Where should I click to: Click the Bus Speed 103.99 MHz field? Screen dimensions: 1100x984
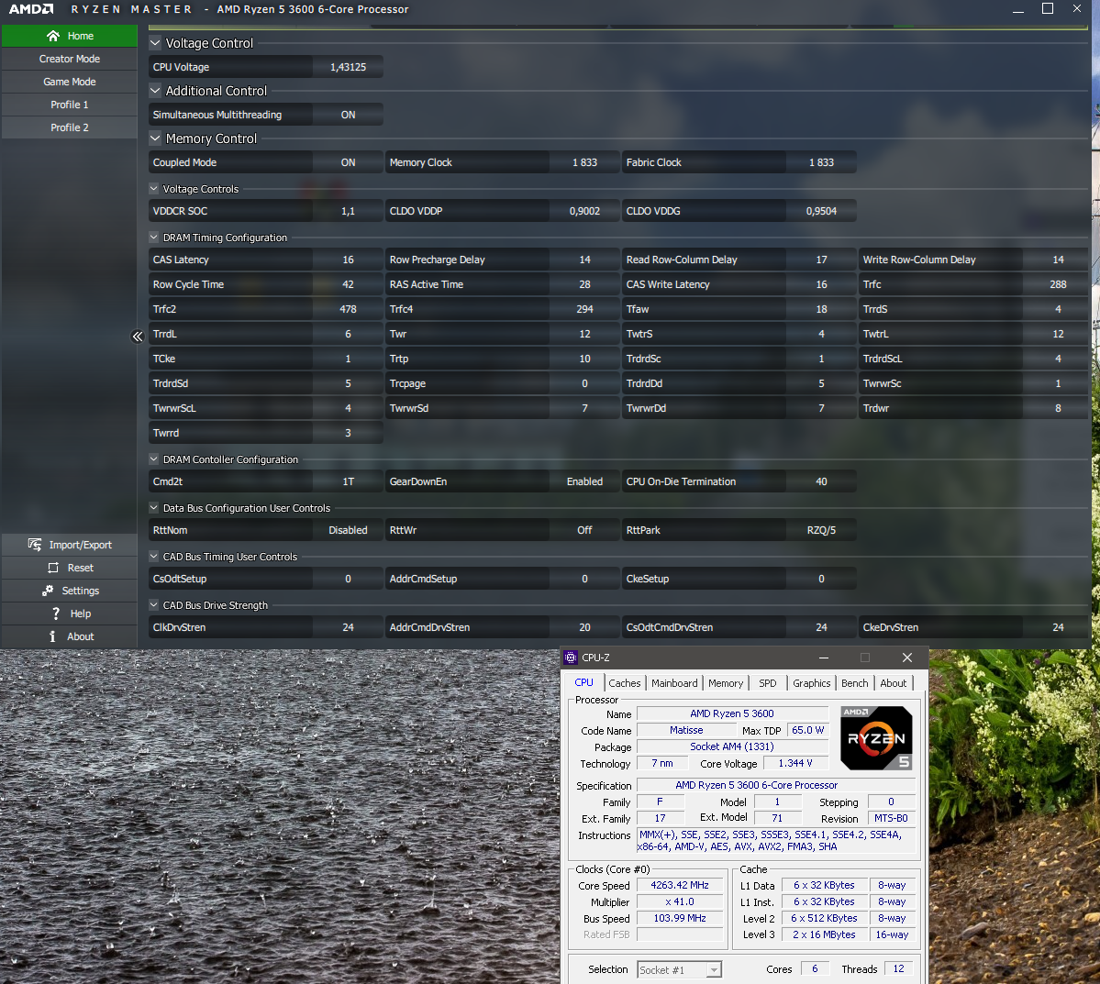tap(680, 918)
